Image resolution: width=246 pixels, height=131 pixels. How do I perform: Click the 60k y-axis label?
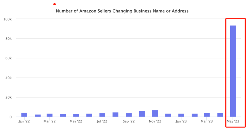[x=8, y=58]
